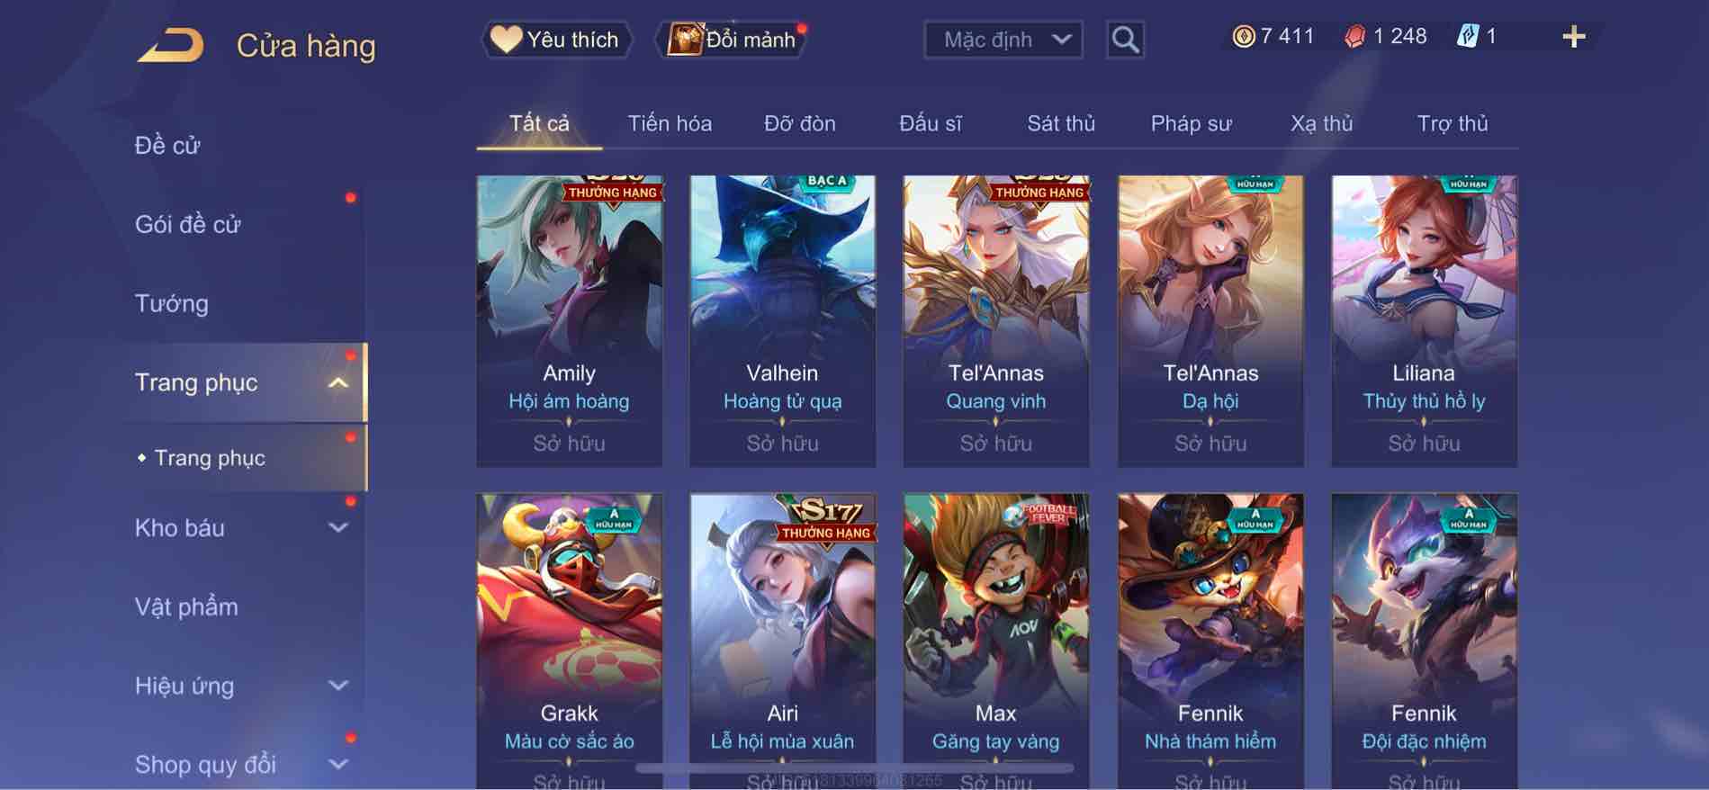This screenshot has width=1709, height=790.
Task: Go to Tướng in sidebar
Action: (x=172, y=303)
